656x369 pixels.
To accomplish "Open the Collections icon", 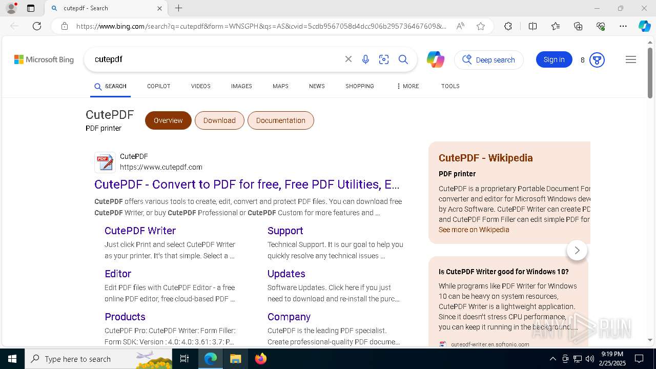I will [x=578, y=26].
